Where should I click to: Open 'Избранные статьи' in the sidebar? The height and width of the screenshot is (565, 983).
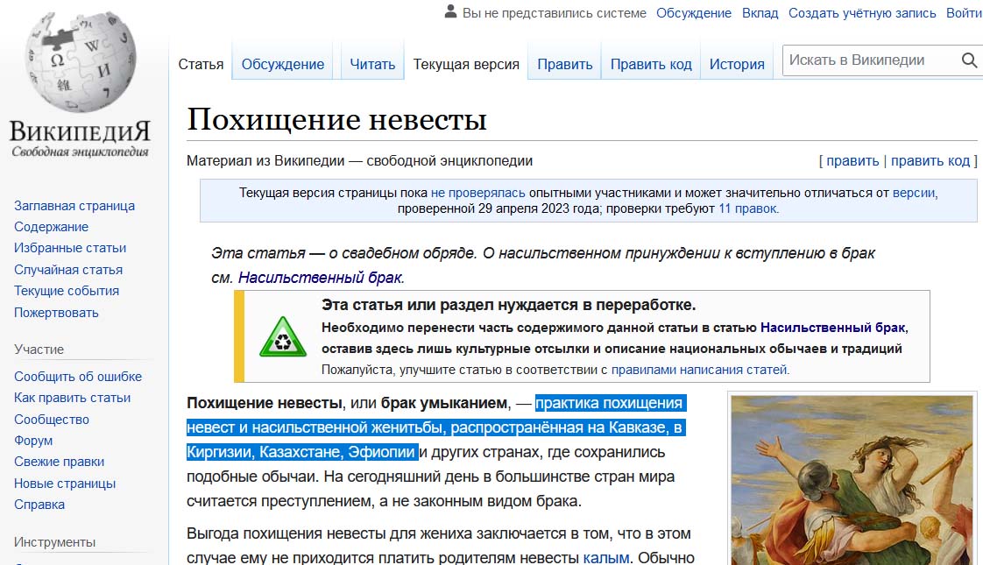point(69,248)
